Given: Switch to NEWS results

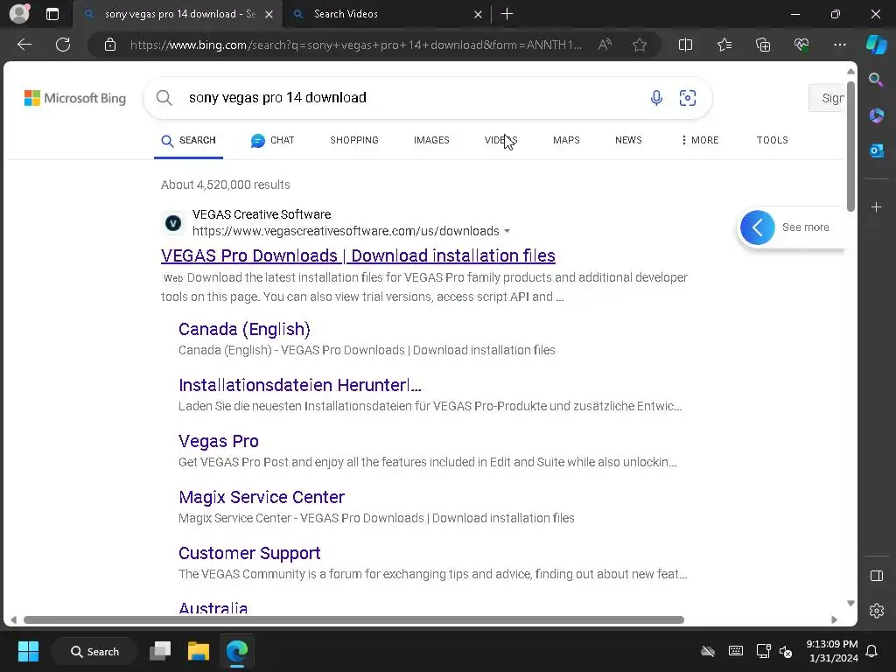Looking at the screenshot, I should point(628,140).
